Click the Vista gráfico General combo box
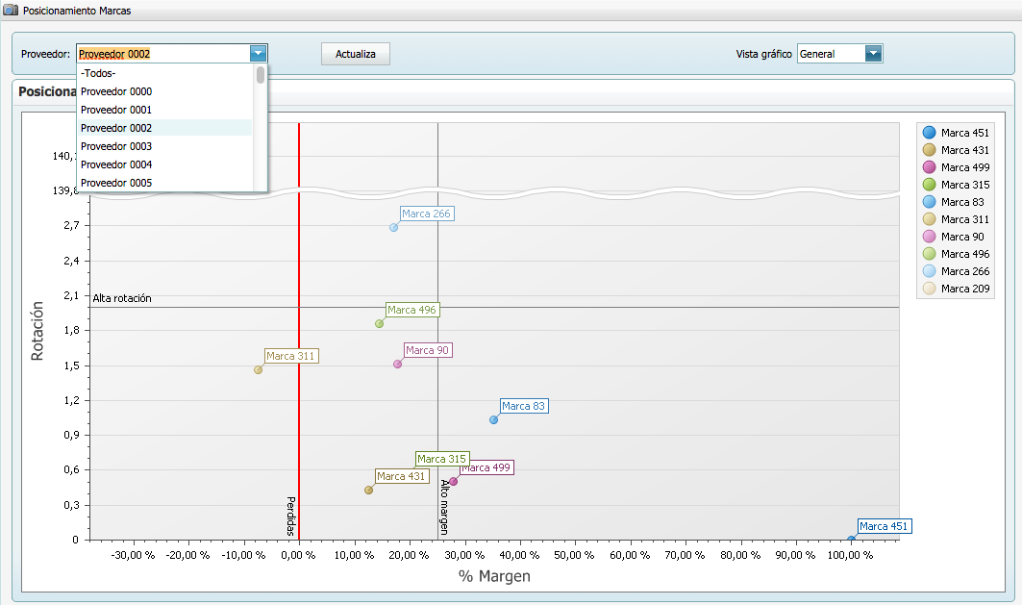 [830, 54]
